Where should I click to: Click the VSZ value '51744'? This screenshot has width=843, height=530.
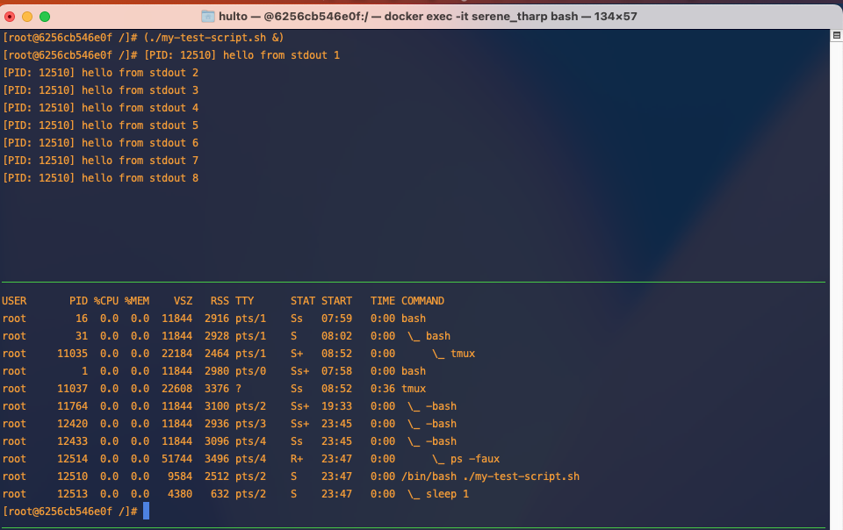coord(177,459)
